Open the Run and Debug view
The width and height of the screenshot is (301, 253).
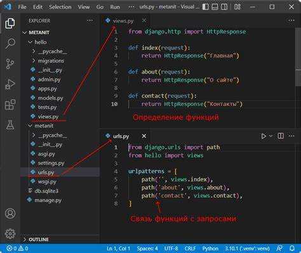point(10,84)
